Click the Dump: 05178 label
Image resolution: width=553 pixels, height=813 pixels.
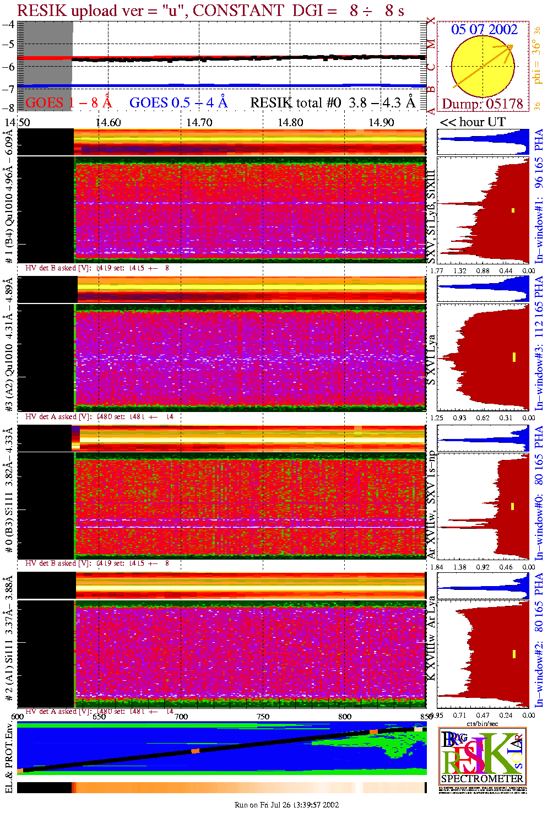tap(482, 104)
